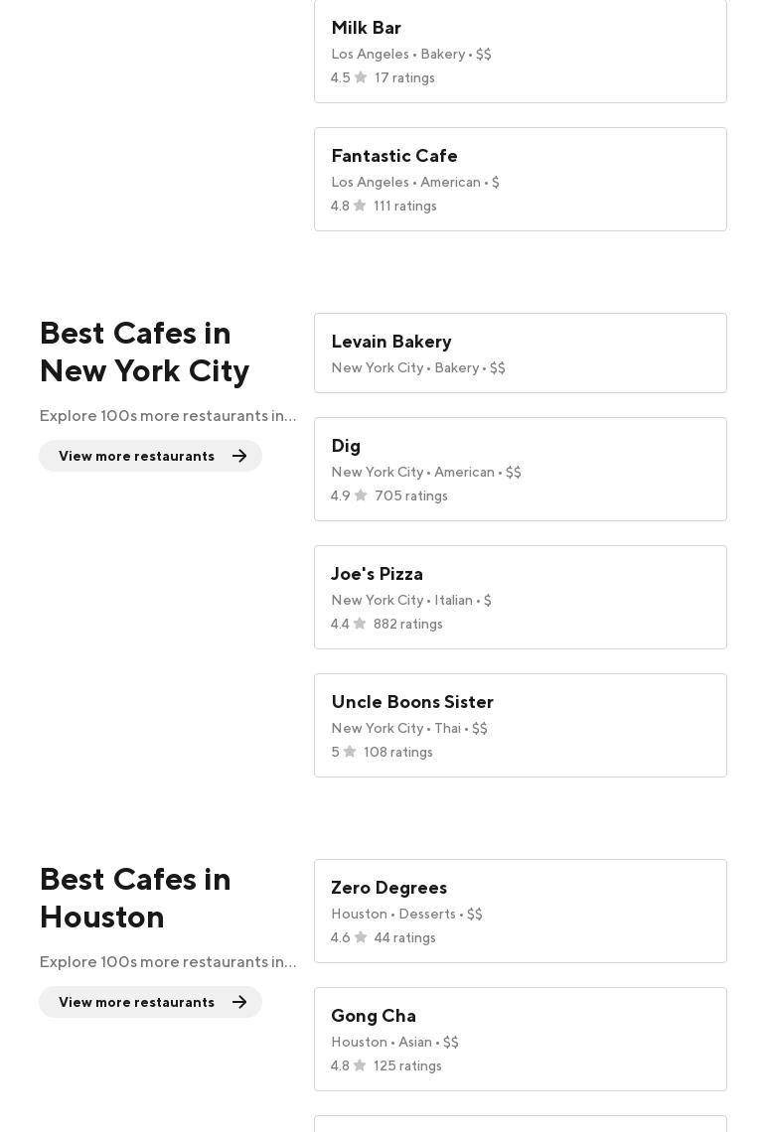Click star icon on Joe's Pizza card
Viewport: 765px width, 1132px height.
360,624
